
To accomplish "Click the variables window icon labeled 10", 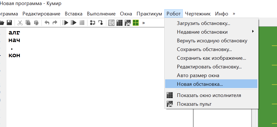I will [x=111, y=23].
